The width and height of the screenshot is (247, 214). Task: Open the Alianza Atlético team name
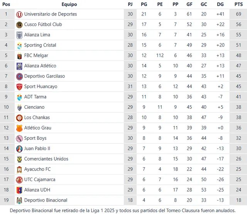click(40, 66)
